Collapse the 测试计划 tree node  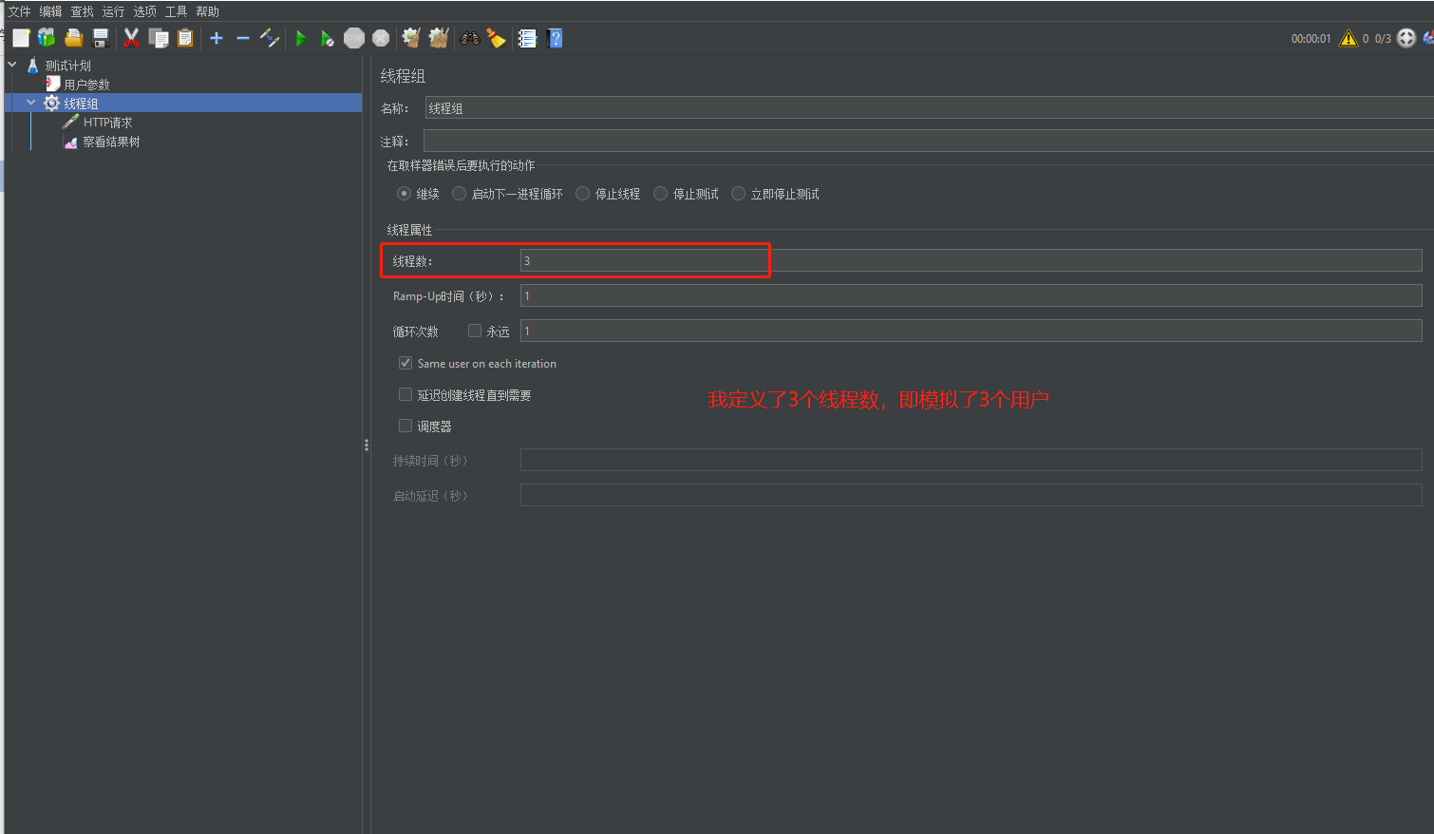tap(12, 65)
